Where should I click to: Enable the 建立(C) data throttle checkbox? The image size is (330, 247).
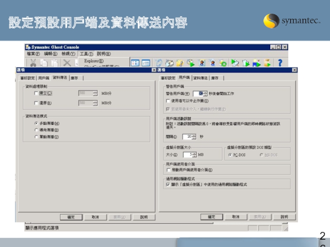[x=36, y=93]
